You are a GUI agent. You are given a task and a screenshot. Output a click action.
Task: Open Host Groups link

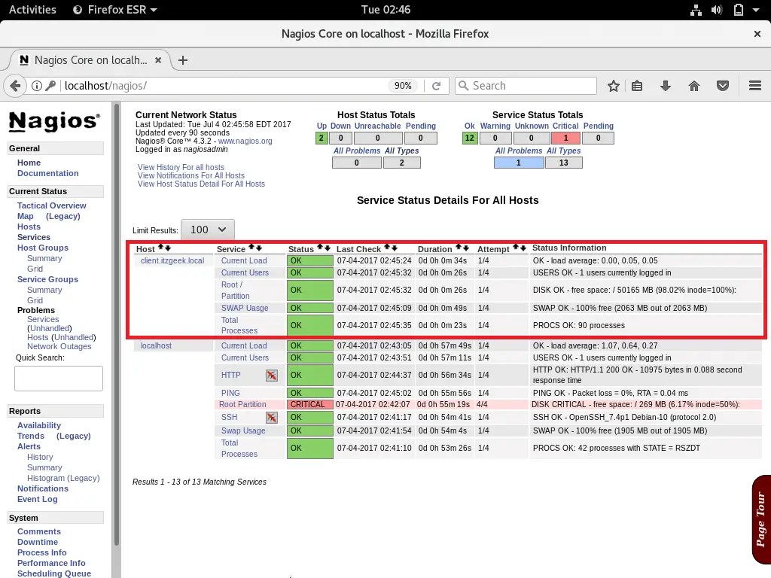click(43, 248)
